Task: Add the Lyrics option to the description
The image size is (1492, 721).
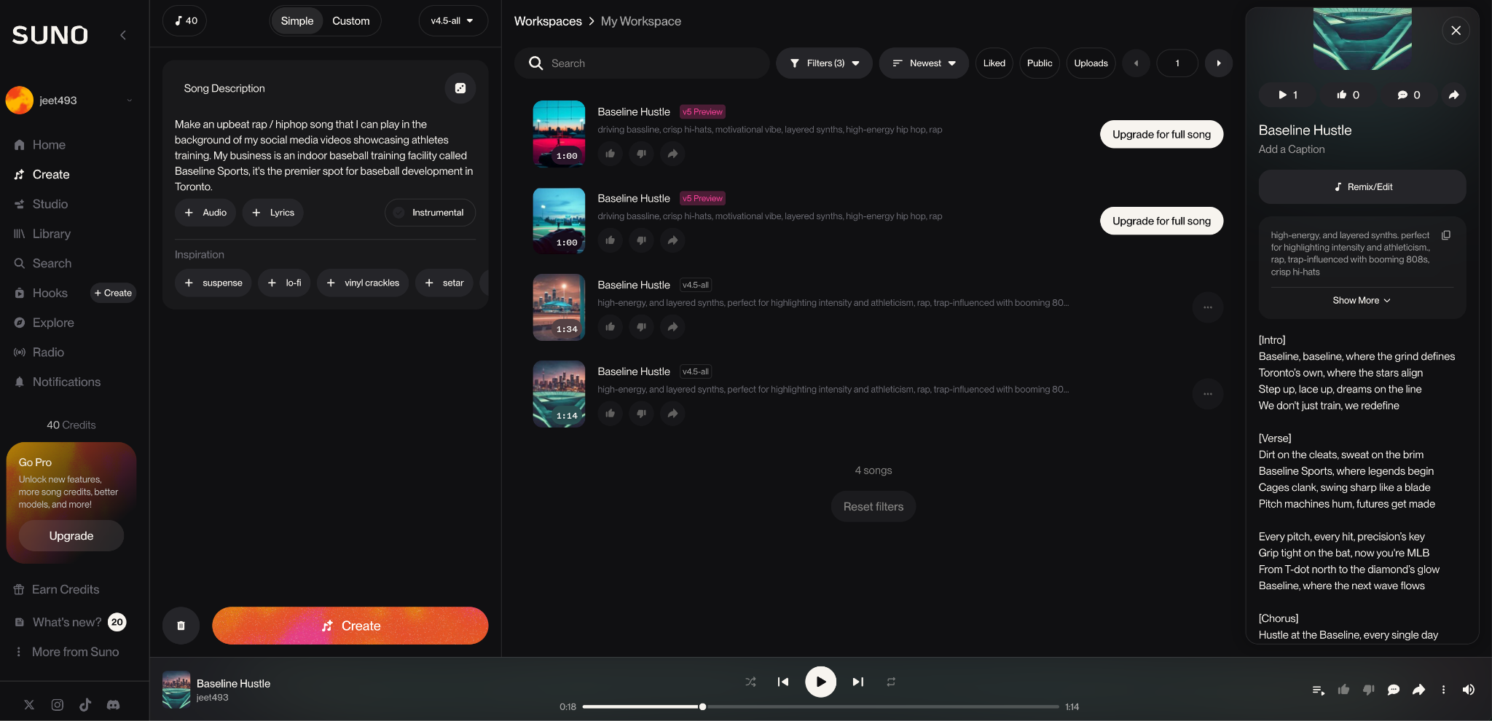Action: (x=273, y=213)
